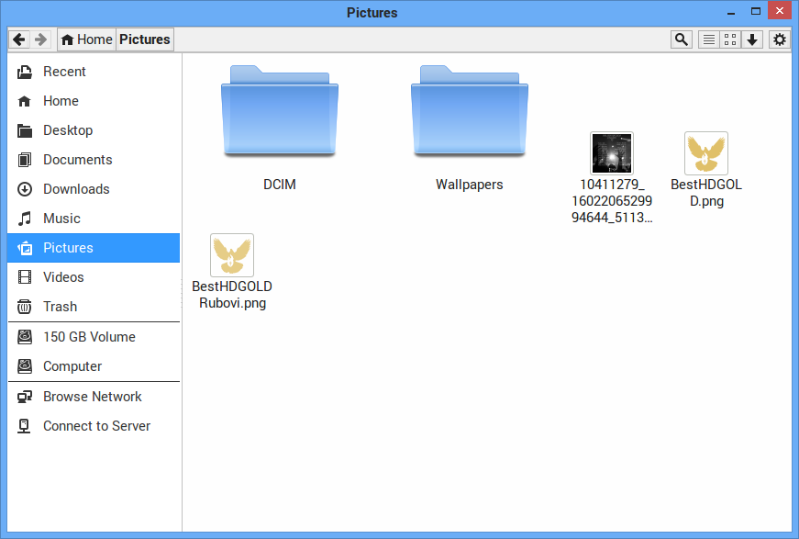Select Browse Network in the sidebar
This screenshot has width=799, height=539.
92,397
